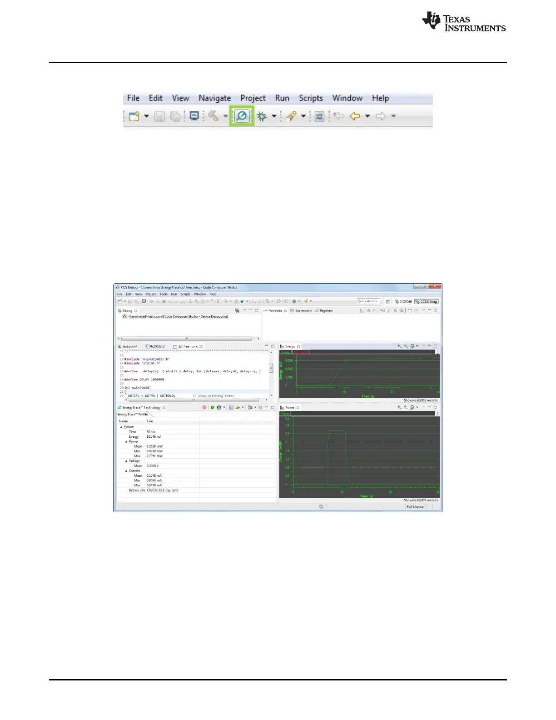
Task: Open the stopwatch dropdown arrow in EnergyTrace Technology view
Action: [224, 407]
